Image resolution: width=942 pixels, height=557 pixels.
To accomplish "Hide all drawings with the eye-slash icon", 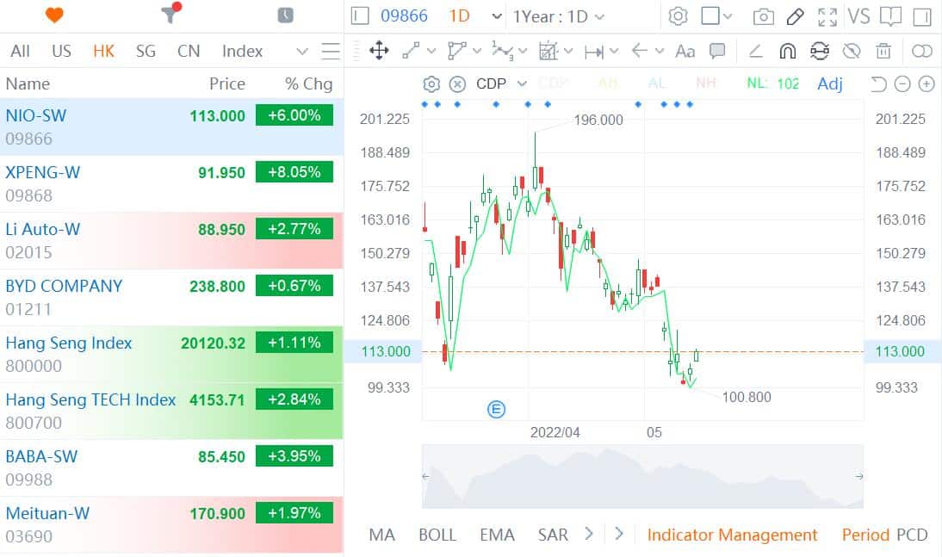I will [x=852, y=52].
